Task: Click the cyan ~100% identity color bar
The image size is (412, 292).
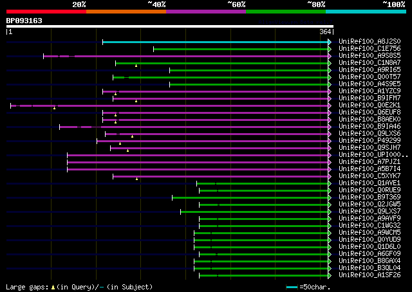Action: click(366, 12)
